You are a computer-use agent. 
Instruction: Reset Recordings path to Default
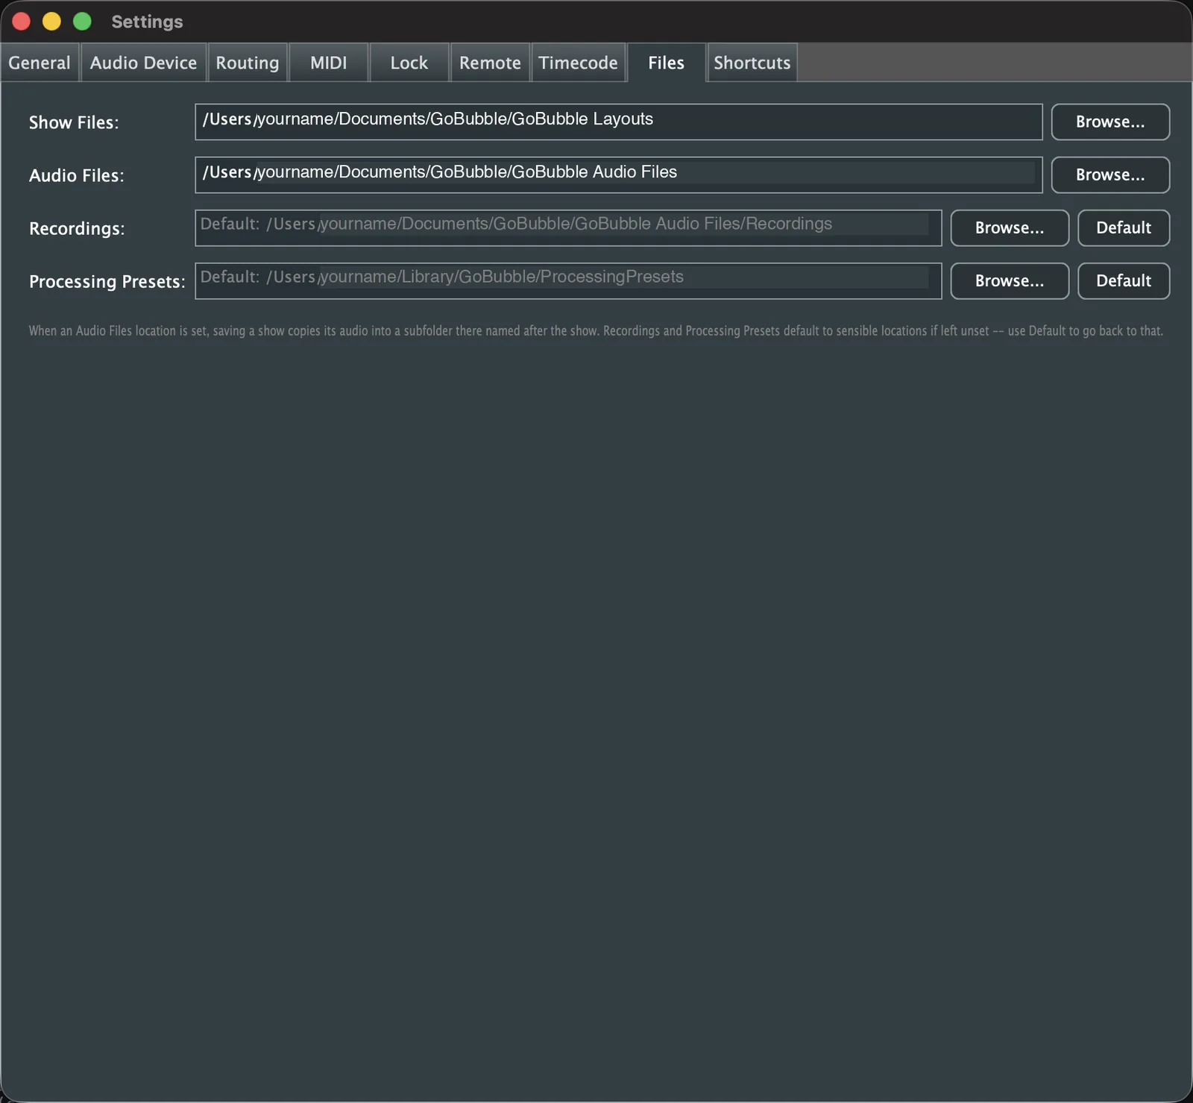pos(1124,227)
